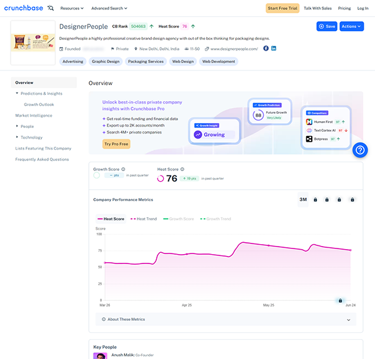Screen dimensions: 375x359
Task: Go to Growth Outlook section
Action: click(x=39, y=104)
